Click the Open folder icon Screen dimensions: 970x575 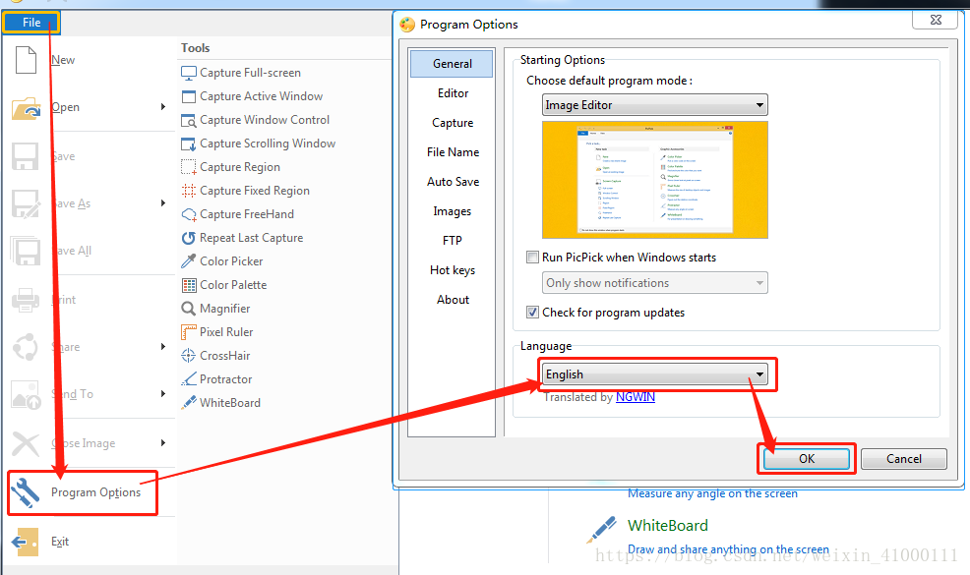tap(26, 107)
